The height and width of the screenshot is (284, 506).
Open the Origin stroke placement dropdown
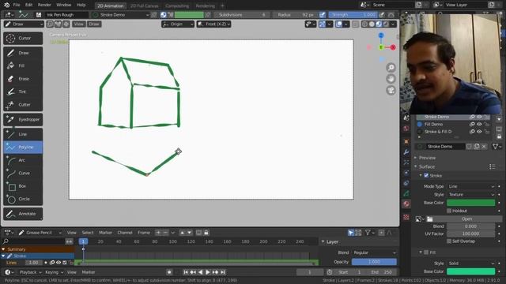tap(178, 24)
